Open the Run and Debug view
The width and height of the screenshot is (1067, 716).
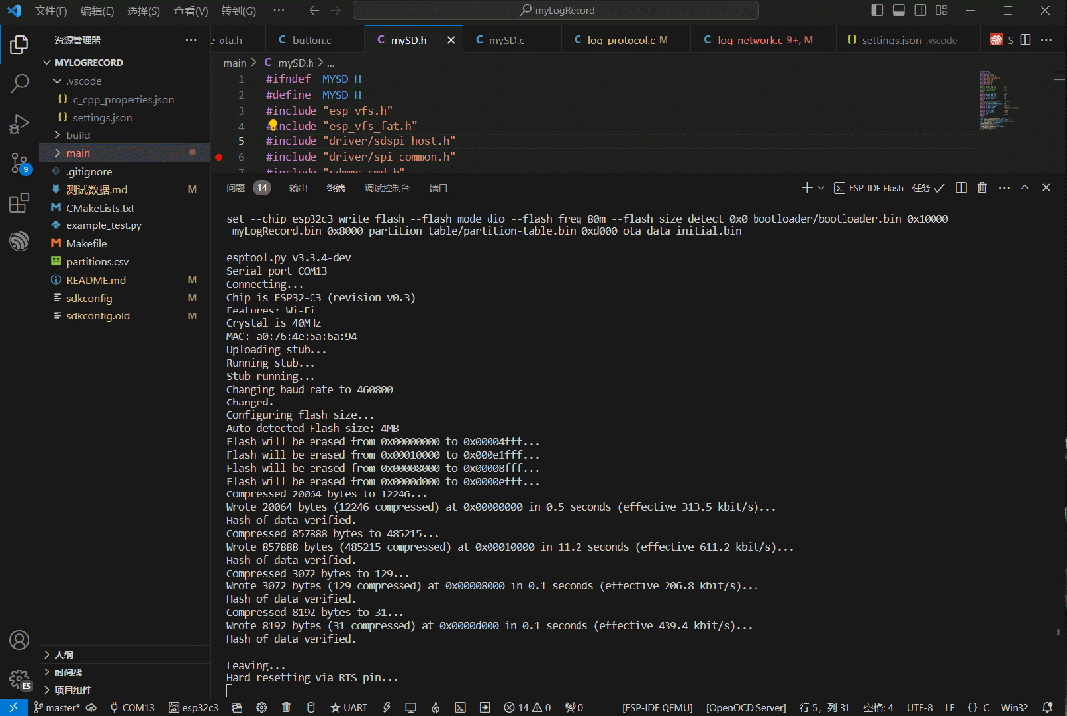[19, 124]
